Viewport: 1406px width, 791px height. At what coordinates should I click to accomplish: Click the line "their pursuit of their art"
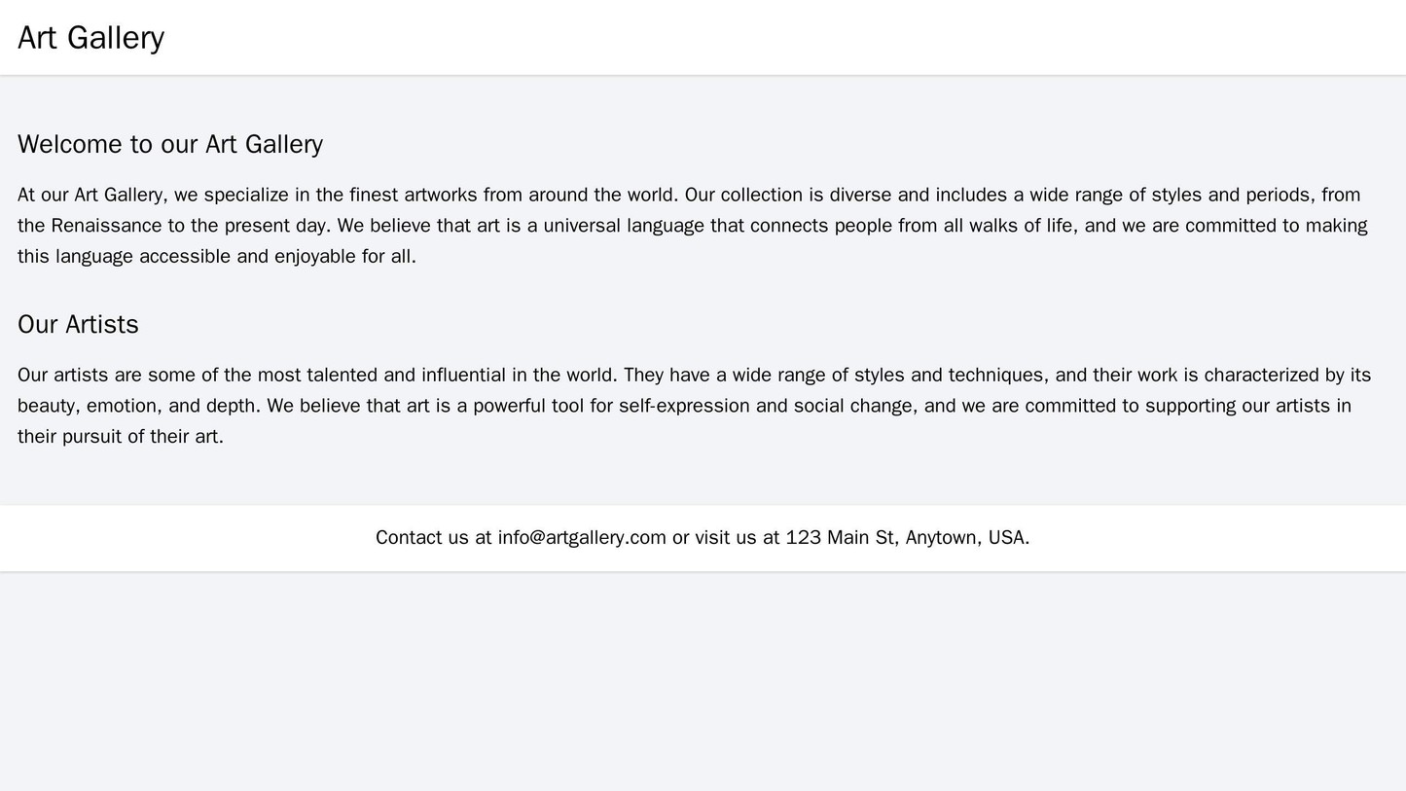coord(119,437)
